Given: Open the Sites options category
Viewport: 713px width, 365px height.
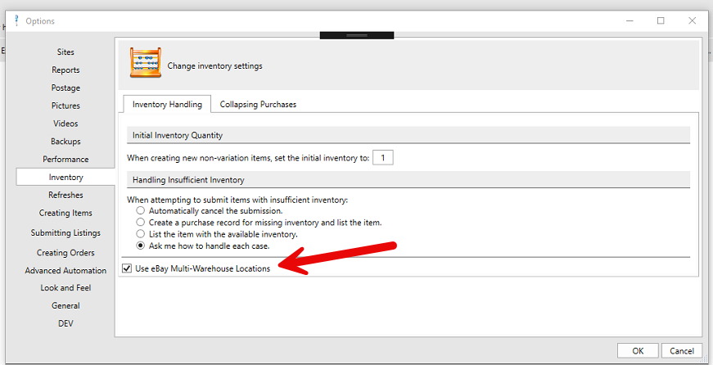Looking at the screenshot, I should (x=65, y=52).
